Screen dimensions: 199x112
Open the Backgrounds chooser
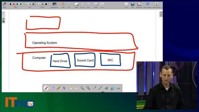(x=54, y=5)
